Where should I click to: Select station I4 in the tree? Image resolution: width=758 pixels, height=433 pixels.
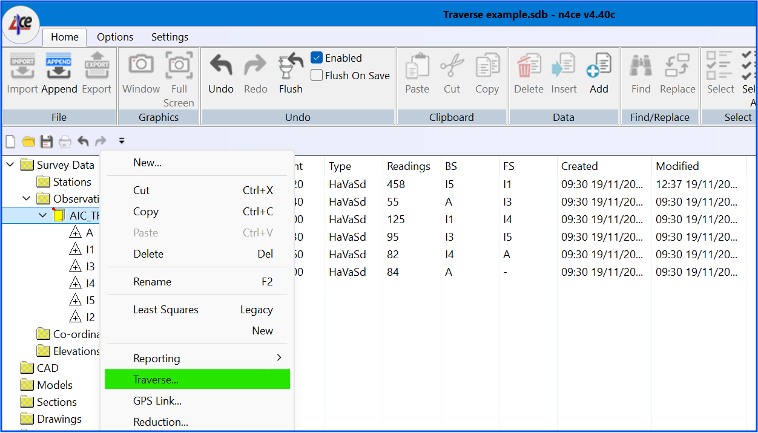(x=82, y=283)
